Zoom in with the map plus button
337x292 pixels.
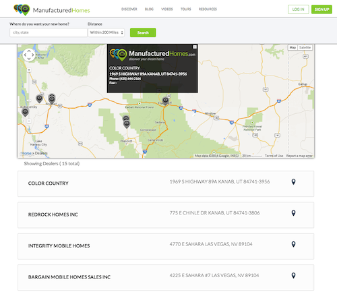(x=29, y=70)
